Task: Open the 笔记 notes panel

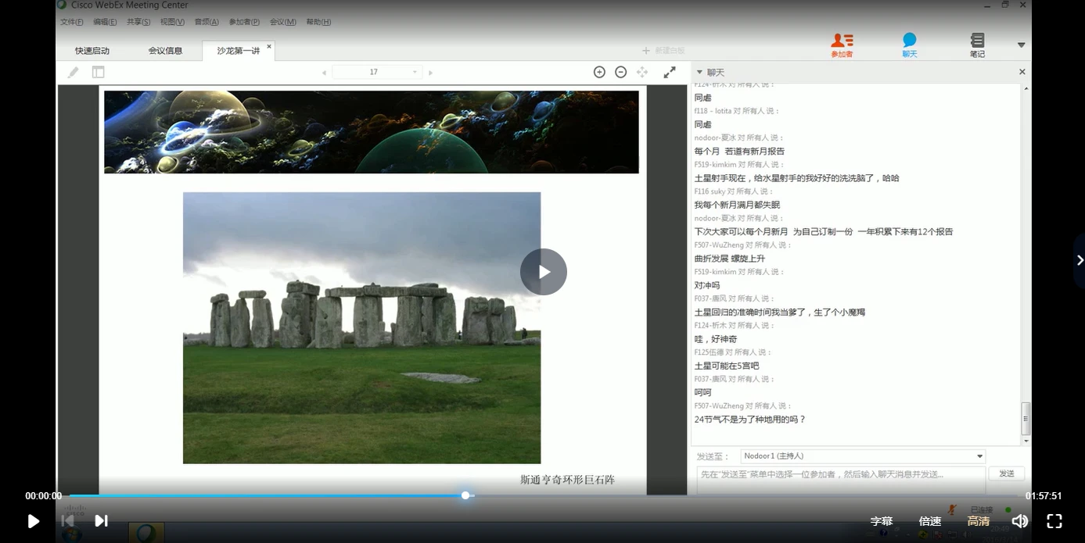Action: 977,45
